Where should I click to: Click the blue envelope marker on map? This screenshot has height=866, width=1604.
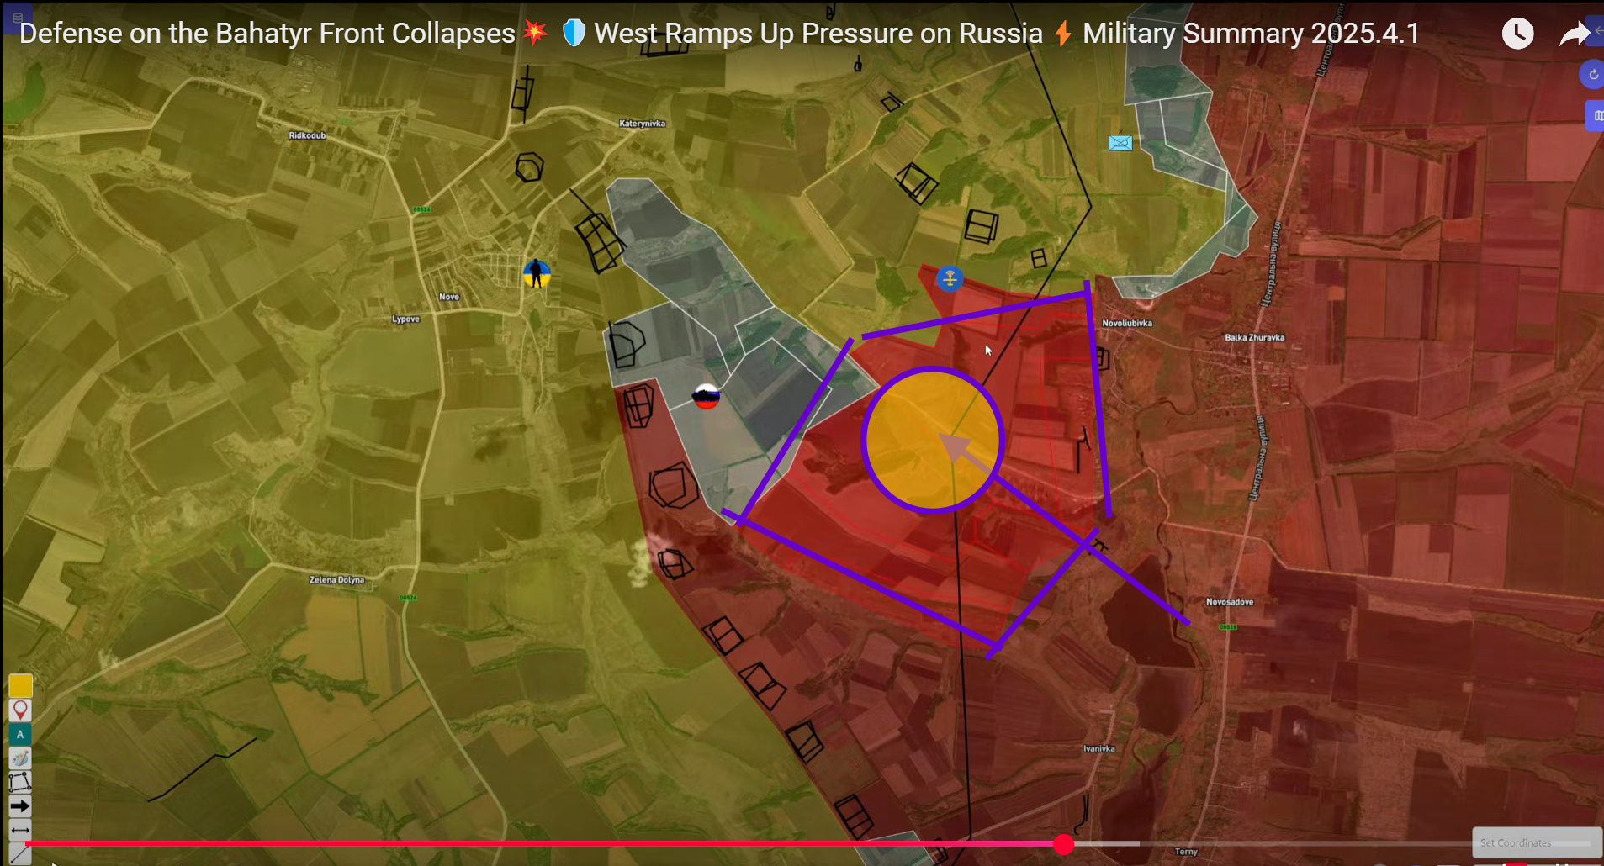click(x=1120, y=143)
